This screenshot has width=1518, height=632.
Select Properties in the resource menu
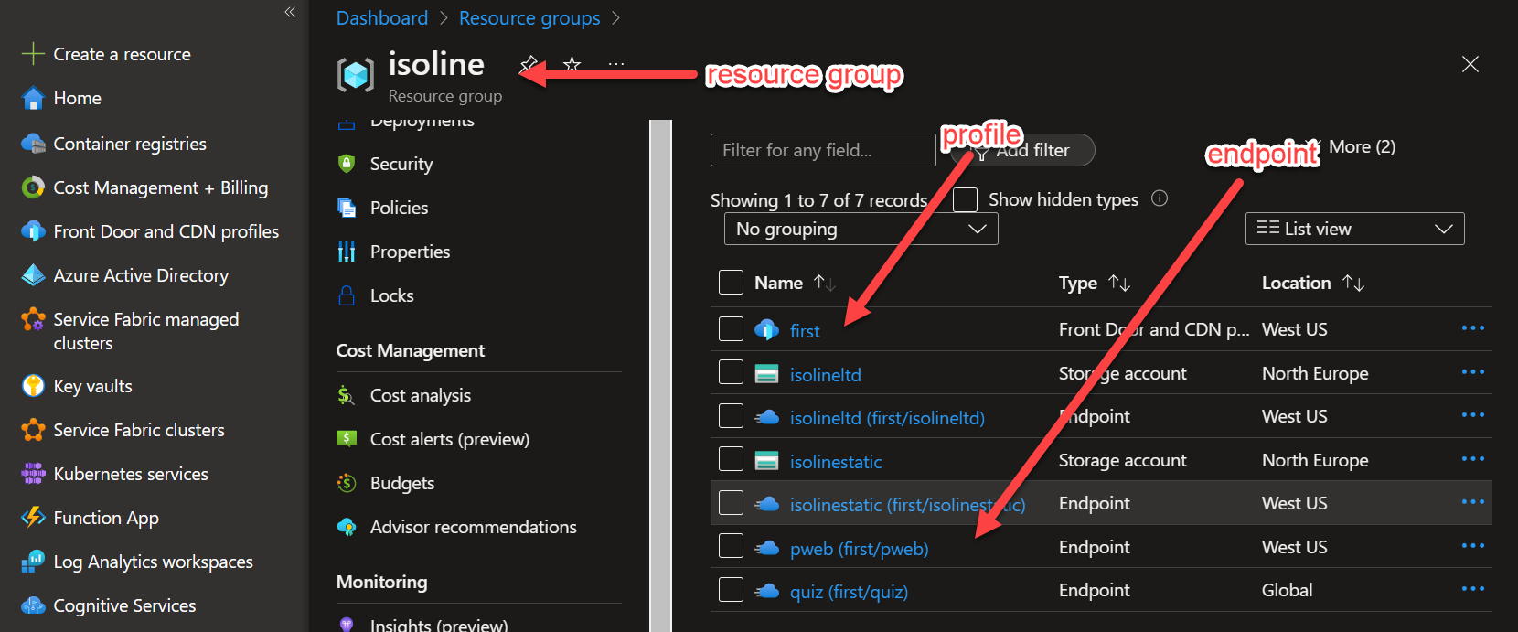pos(410,252)
